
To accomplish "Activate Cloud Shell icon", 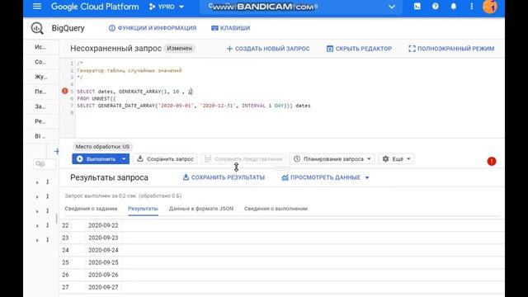I will pos(417,7).
